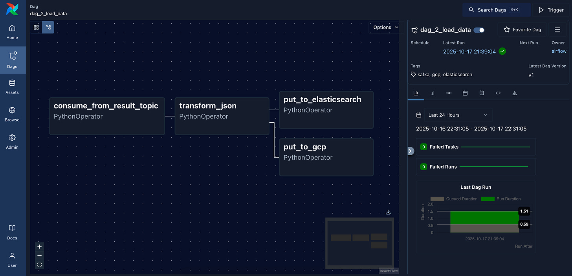
Task: Open the Overview chart tab
Action: (x=416, y=93)
